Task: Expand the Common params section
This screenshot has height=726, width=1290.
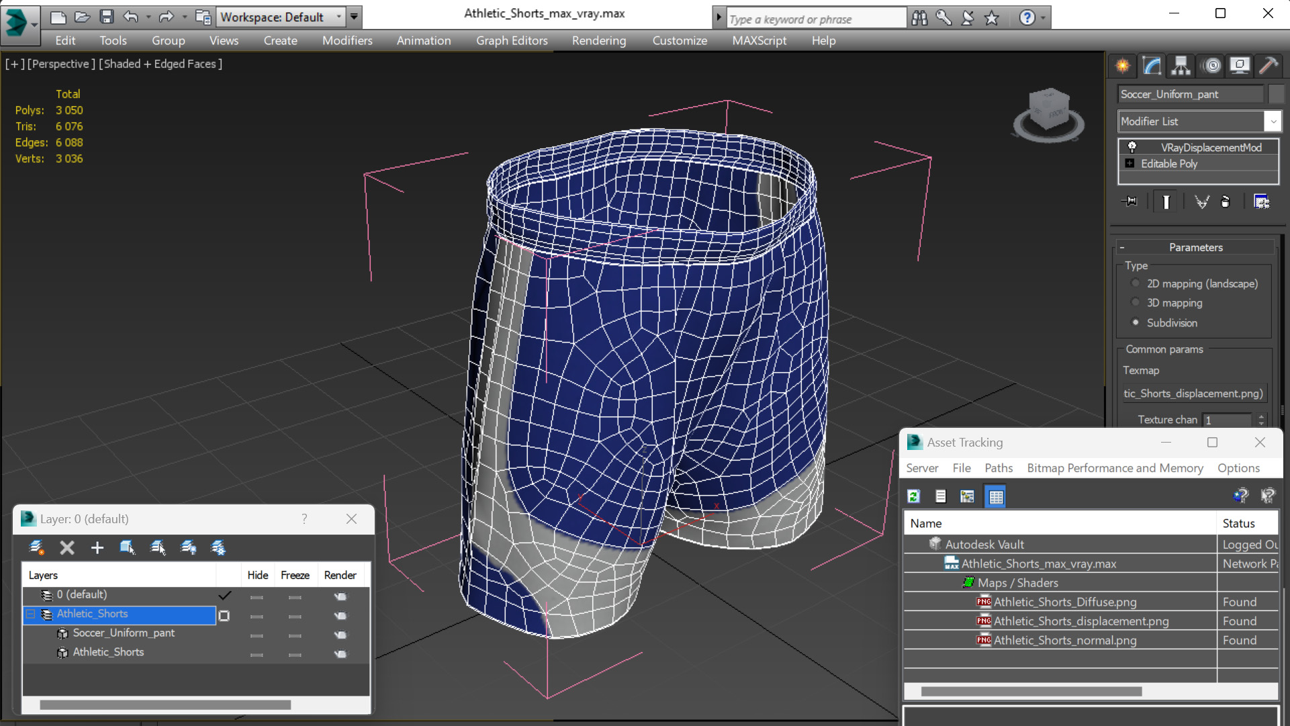Action: (x=1163, y=349)
